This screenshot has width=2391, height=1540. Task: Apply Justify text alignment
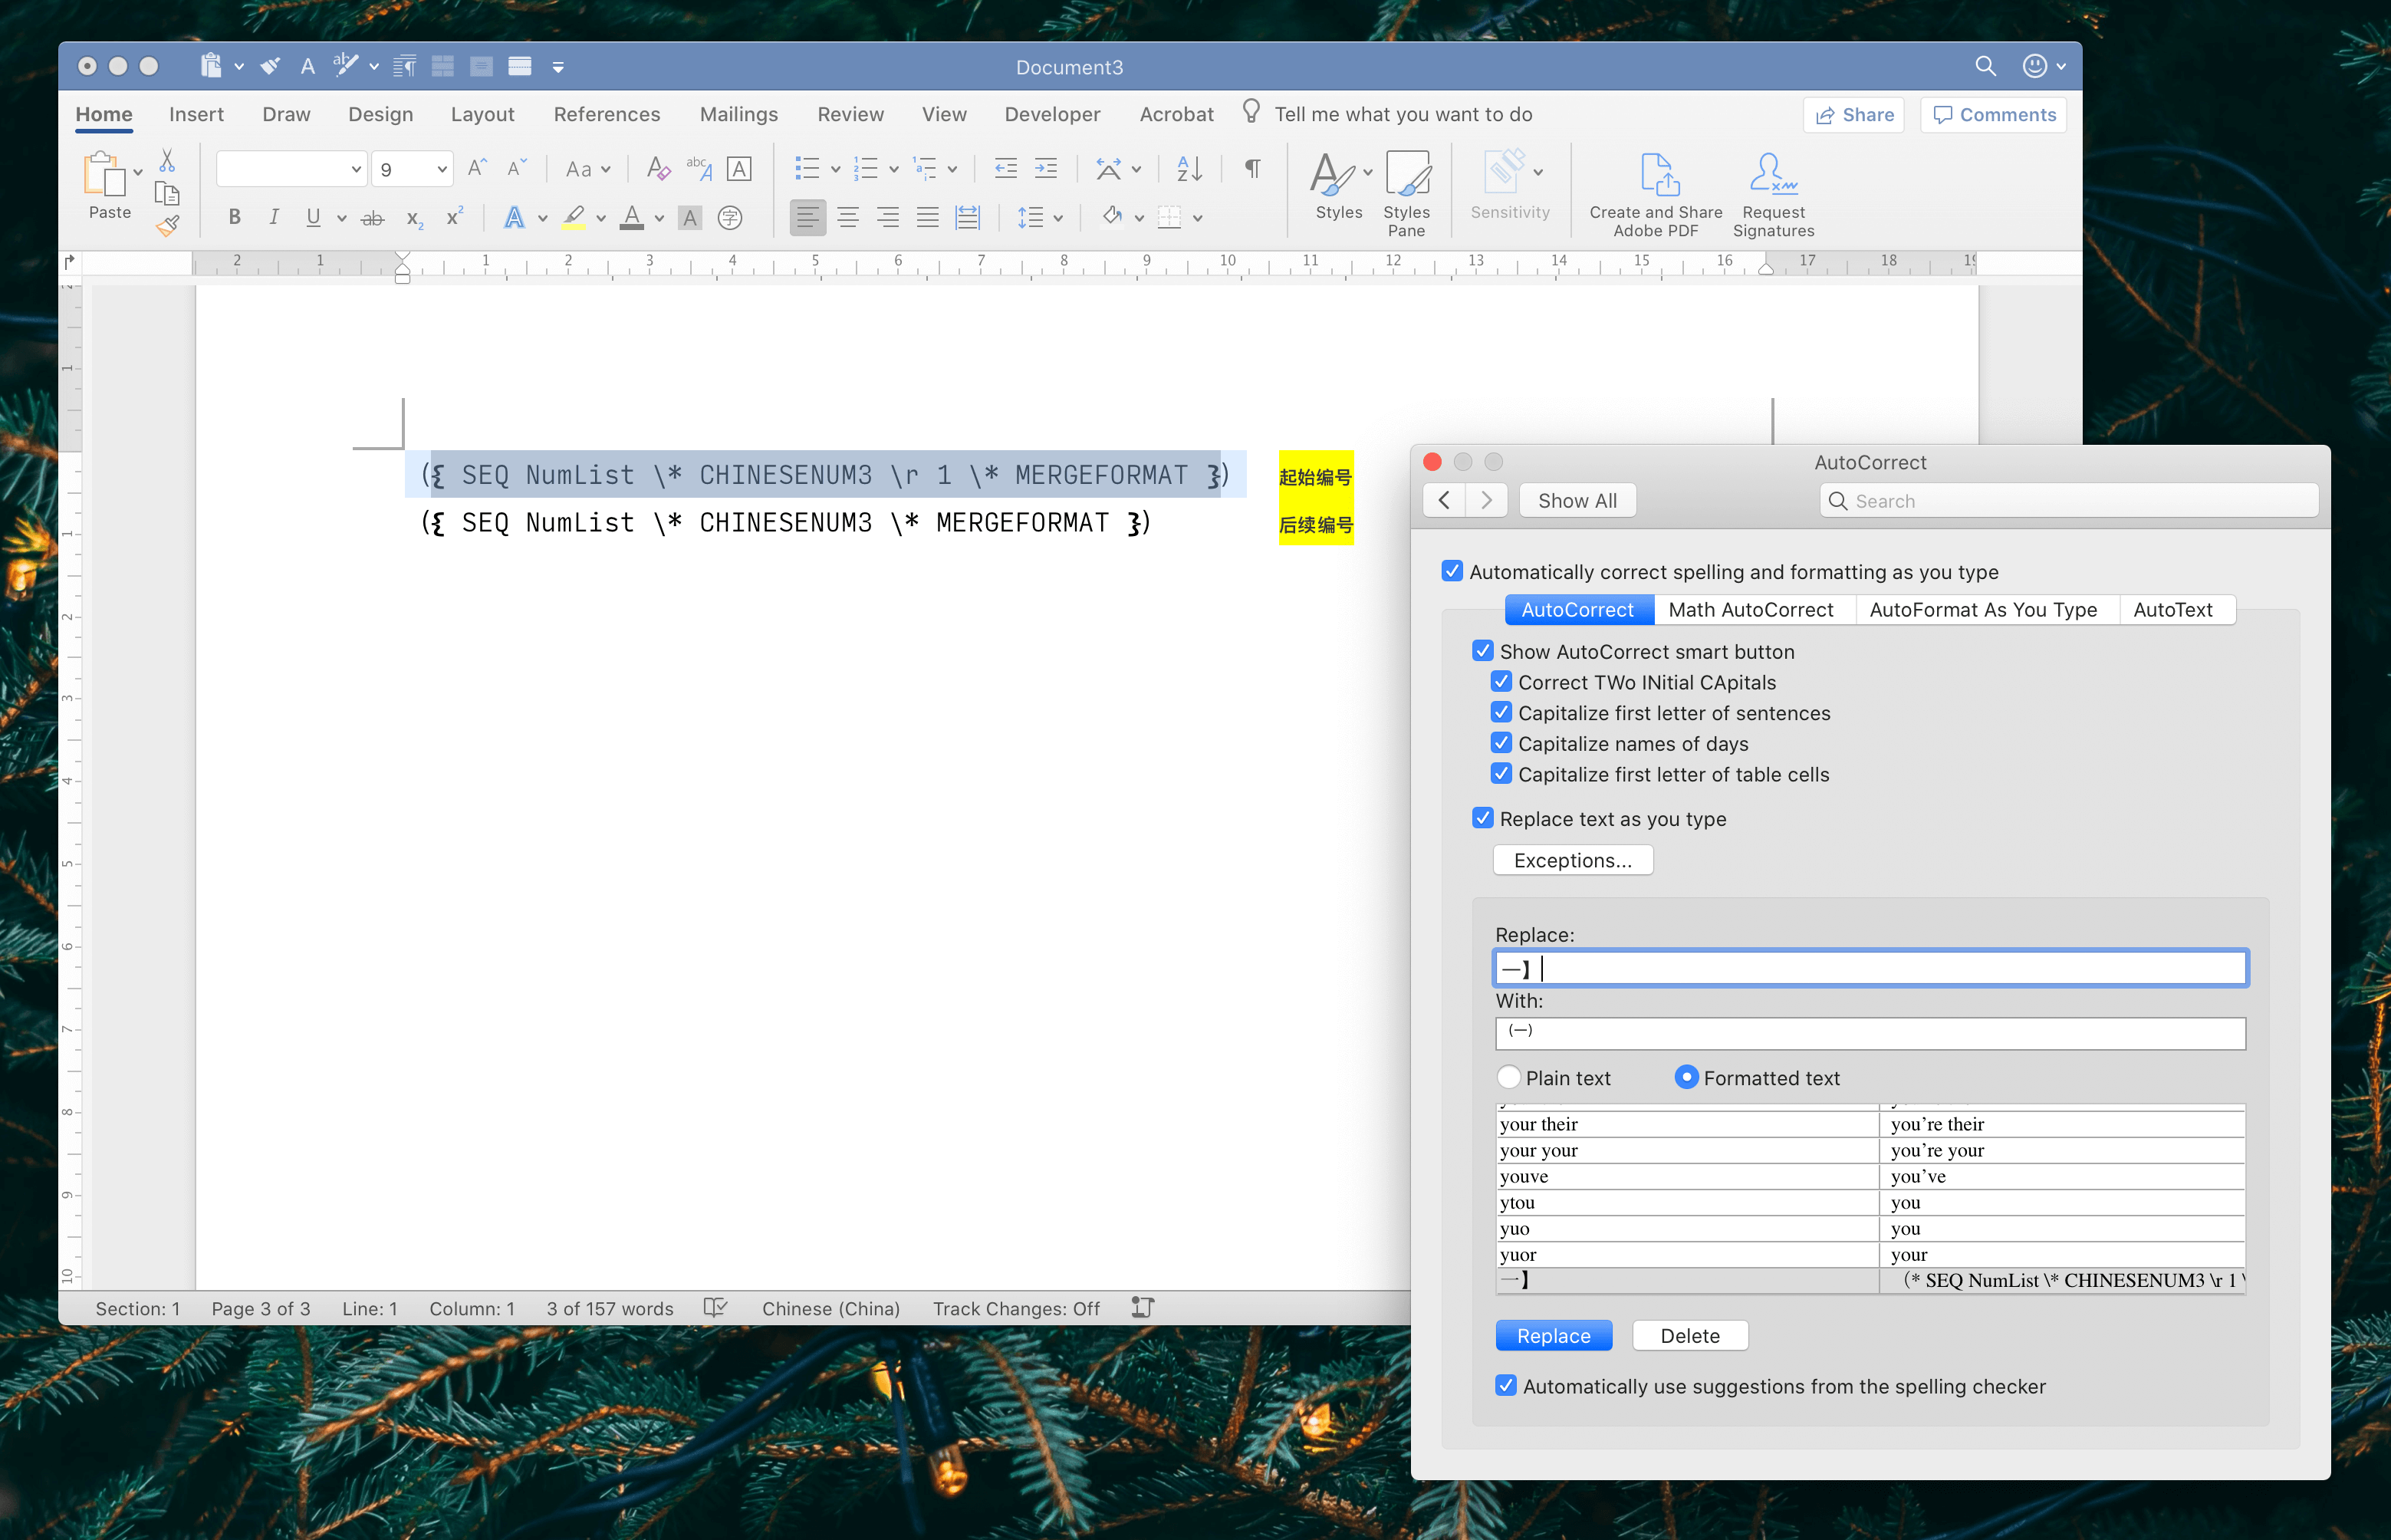click(x=928, y=217)
